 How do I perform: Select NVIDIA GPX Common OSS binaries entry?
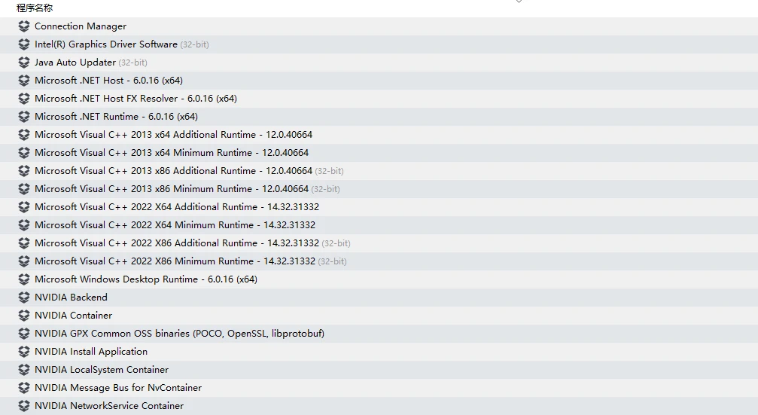pos(379,333)
